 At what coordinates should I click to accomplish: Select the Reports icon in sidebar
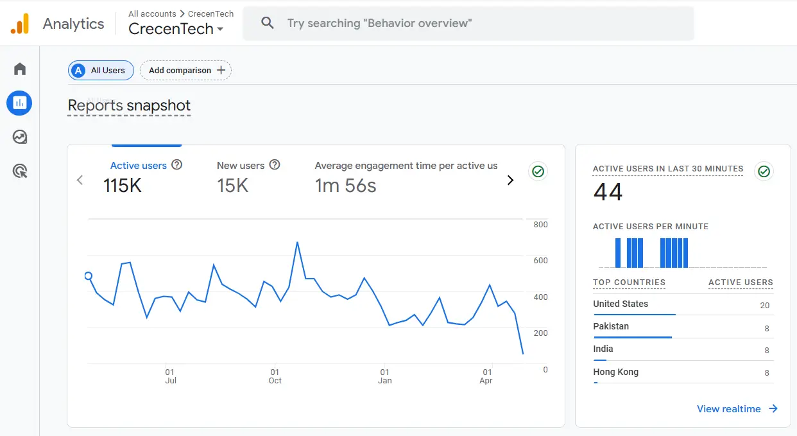coord(19,103)
